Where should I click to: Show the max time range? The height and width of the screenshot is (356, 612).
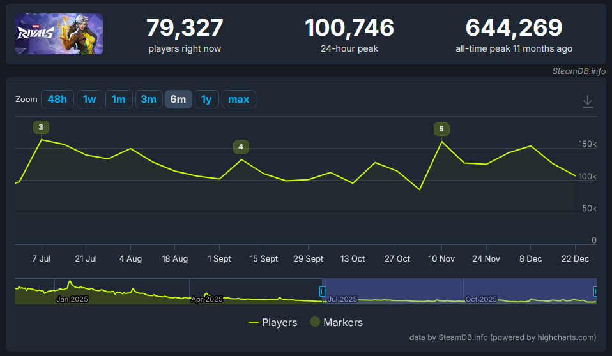point(239,100)
